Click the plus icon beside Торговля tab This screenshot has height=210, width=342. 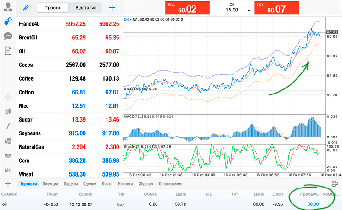[x=8, y=184]
